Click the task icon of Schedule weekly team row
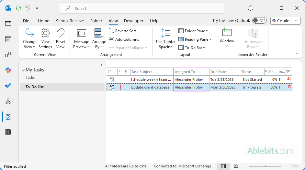 tap(112, 80)
